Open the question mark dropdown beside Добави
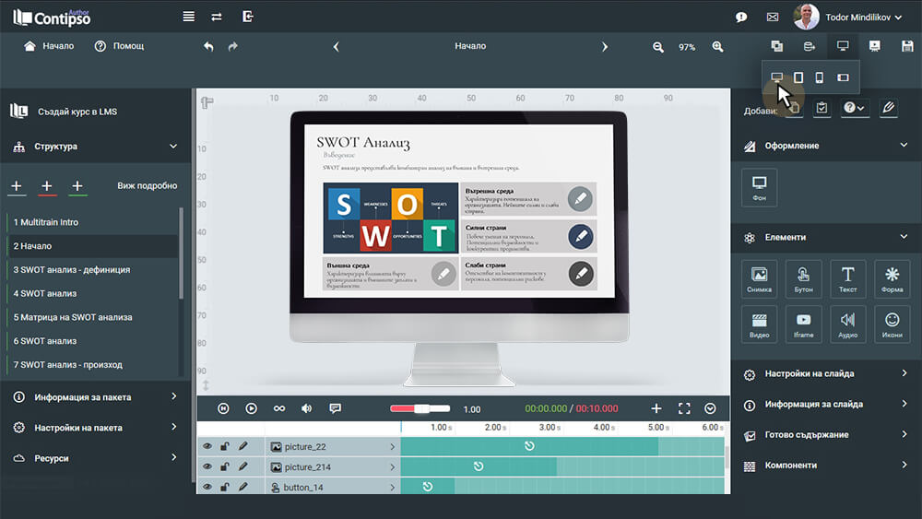This screenshot has height=519, width=922. coord(855,108)
